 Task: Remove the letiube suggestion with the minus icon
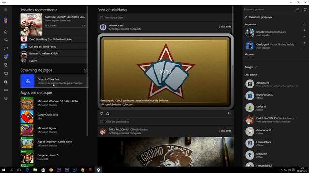tap(304, 36)
